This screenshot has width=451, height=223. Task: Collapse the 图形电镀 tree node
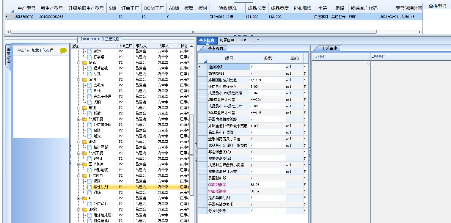[79, 164]
